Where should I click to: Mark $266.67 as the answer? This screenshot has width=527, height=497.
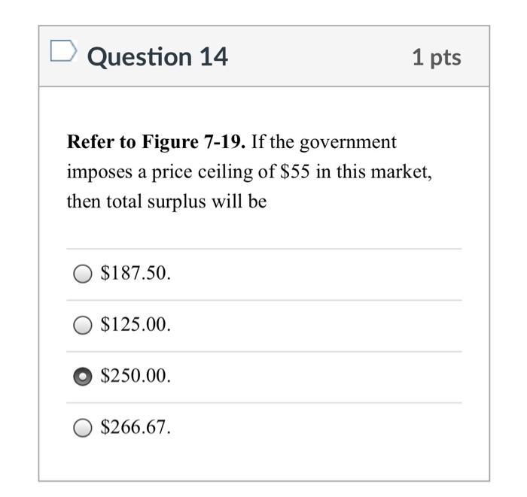coord(83,428)
